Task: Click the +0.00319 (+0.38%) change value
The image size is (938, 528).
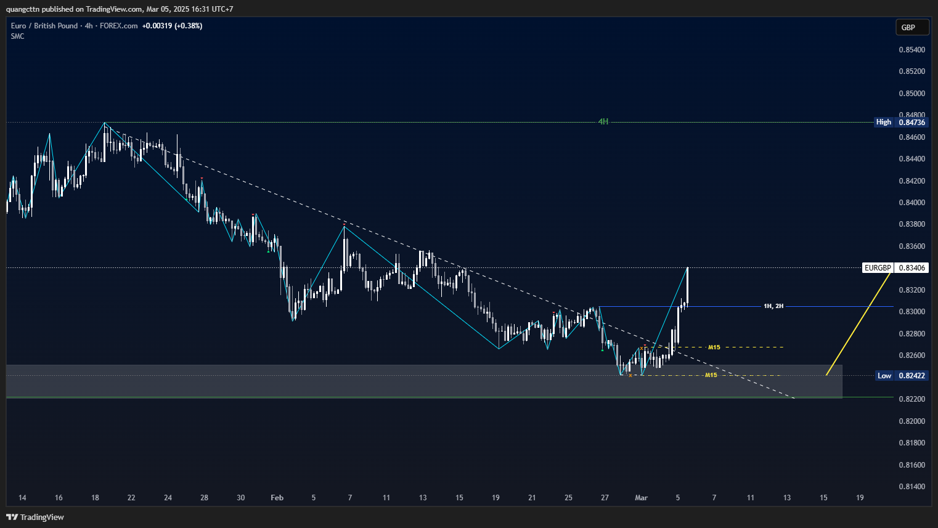Action: pyautogui.click(x=172, y=26)
